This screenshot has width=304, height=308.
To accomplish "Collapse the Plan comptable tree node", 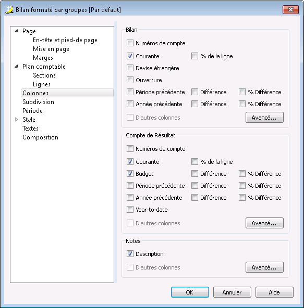I will coord(17,67).
